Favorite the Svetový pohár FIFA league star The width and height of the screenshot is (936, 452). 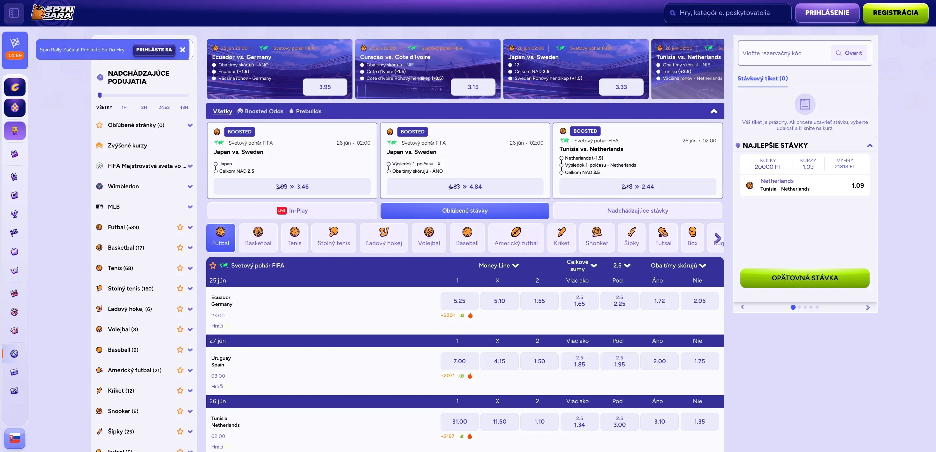pyautogui.click(x=213, y=266)
